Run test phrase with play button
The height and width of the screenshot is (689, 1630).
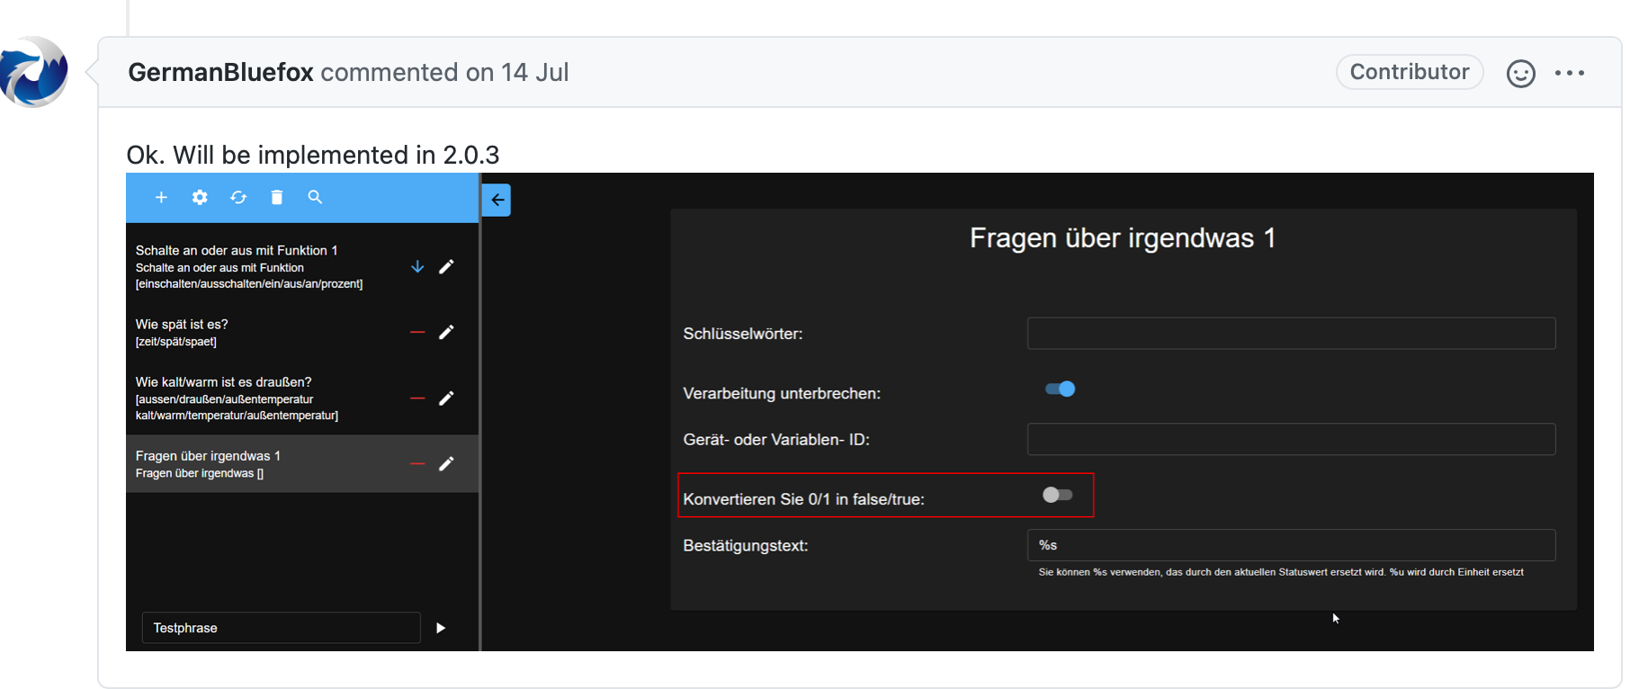pos(441,628)
